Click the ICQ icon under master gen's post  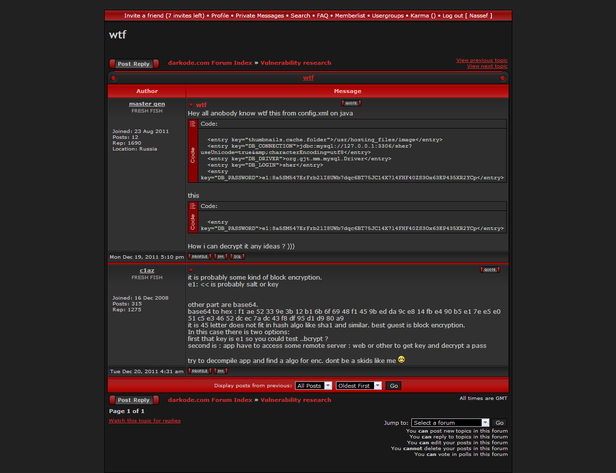click(237, 257)
